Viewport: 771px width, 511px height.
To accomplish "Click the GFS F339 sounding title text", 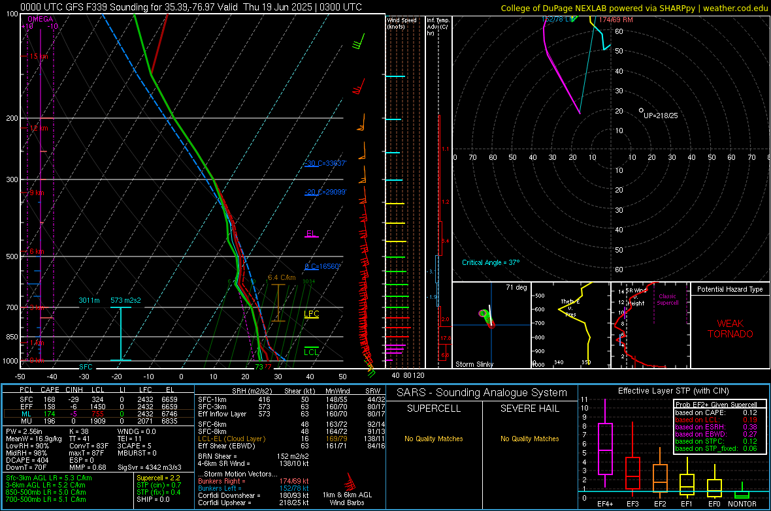I will tap(191, 7).
